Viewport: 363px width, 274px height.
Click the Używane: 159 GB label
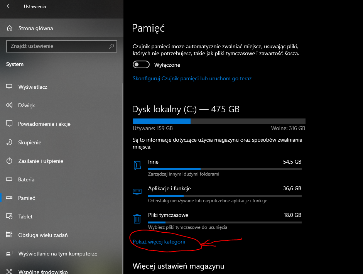coord(153,128)
